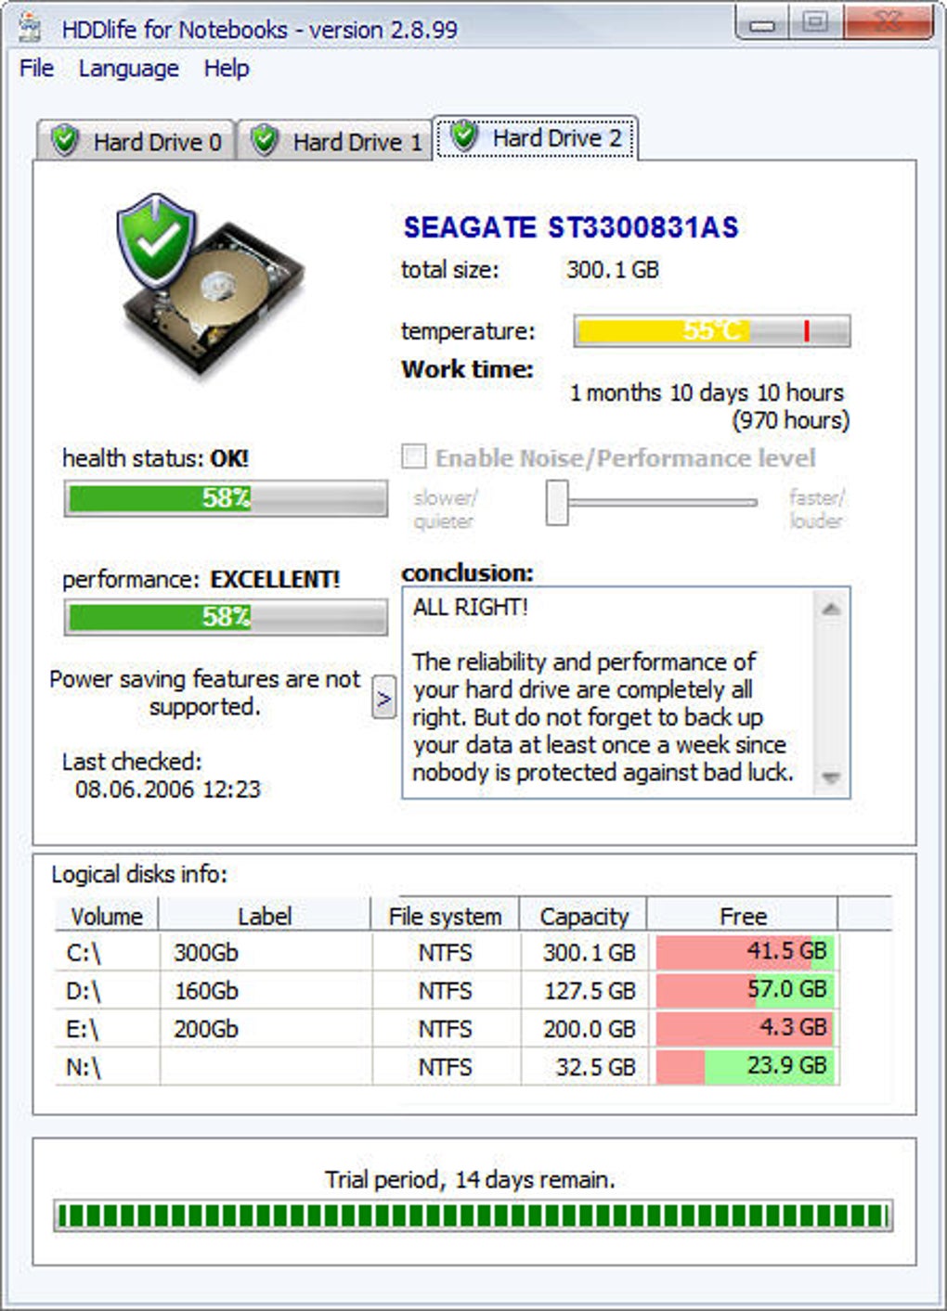Image resolution: width=947 pixels, height=1311 pixels.
Task: Click the total size value 300.1 GB
Action: pos(613,270)
